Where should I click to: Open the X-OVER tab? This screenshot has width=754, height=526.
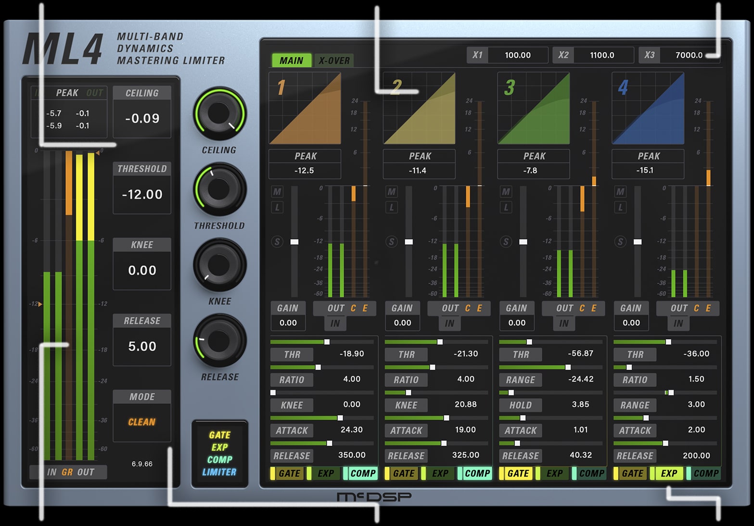coord(334,61)
